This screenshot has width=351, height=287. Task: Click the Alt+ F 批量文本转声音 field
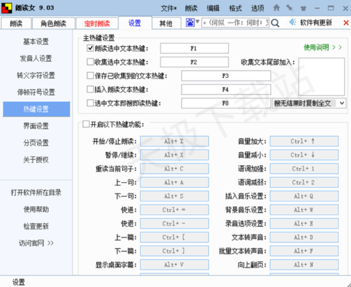click(x=304, y=251)
